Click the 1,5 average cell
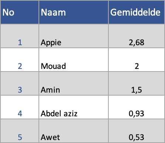 pyautogui.click(x=137, y=83)
